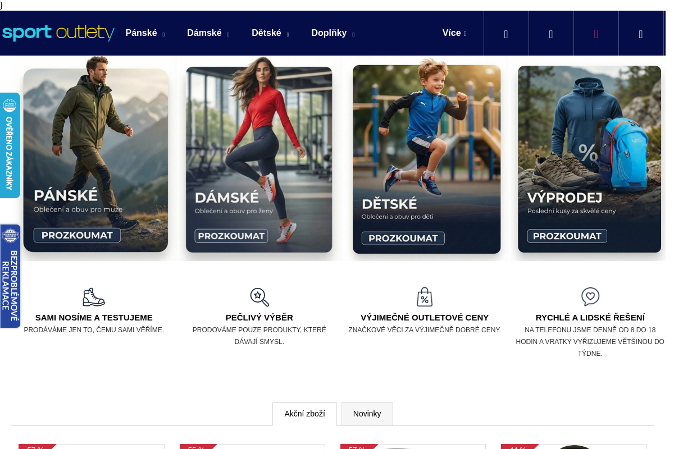This screenshot has height=449, width=674.
Task: Click the Rychlé a lidské řešení heading
Action: (590, 318)
